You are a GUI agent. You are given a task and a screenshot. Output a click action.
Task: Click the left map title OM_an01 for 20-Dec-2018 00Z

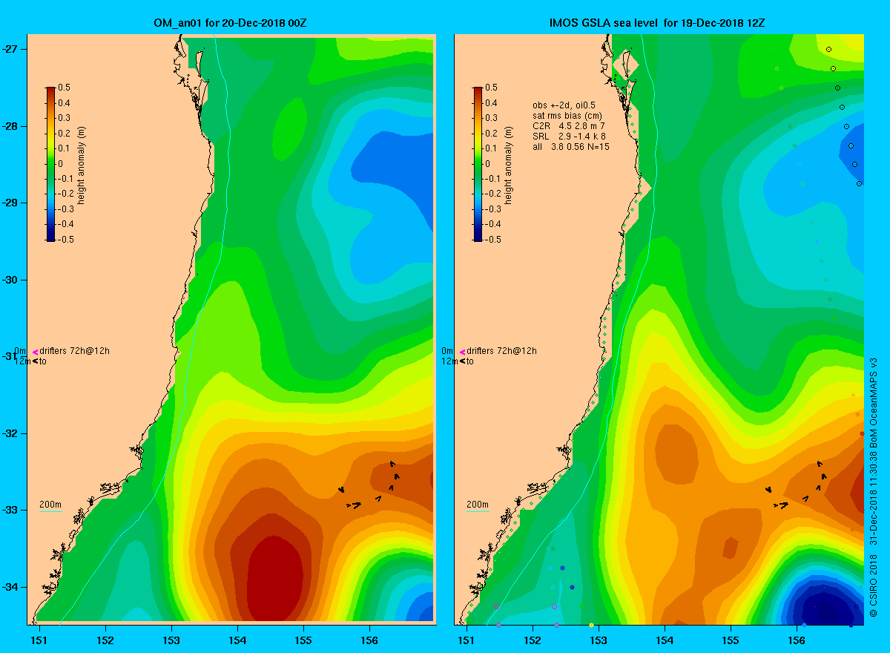click(x=228, y=23)
